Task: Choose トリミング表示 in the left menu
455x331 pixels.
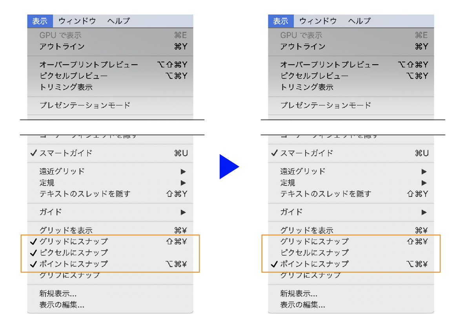Action: pyautogui.click(x=110, y=87)
